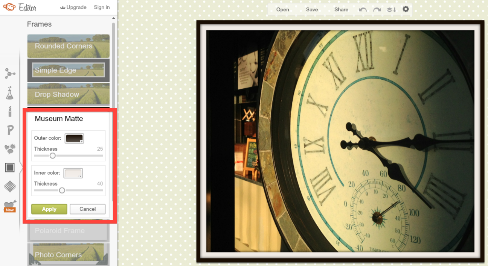The width and height of the screenshot is (488, 266).
Task: Click the framed clock photo on the canvas
Action: pos(340,141)
